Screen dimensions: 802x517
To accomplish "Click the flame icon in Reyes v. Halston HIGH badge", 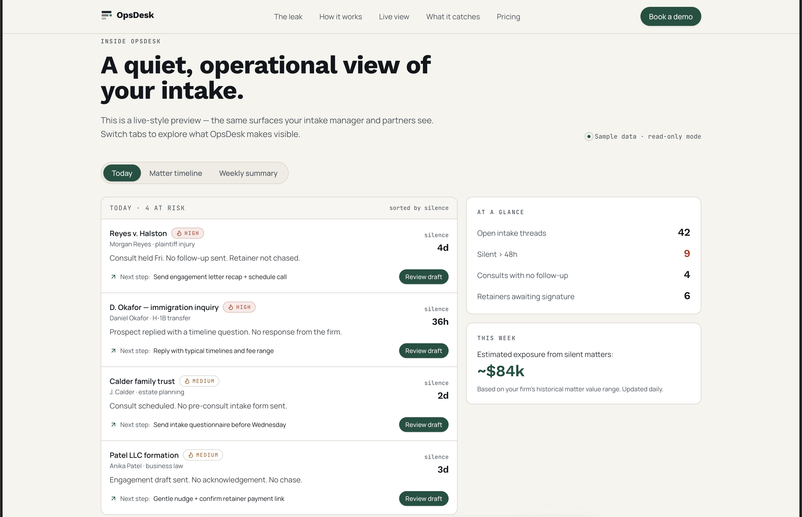I will (179, 233).
